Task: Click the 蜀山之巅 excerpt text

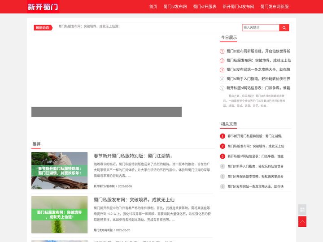Action: [x=254, y=101]
